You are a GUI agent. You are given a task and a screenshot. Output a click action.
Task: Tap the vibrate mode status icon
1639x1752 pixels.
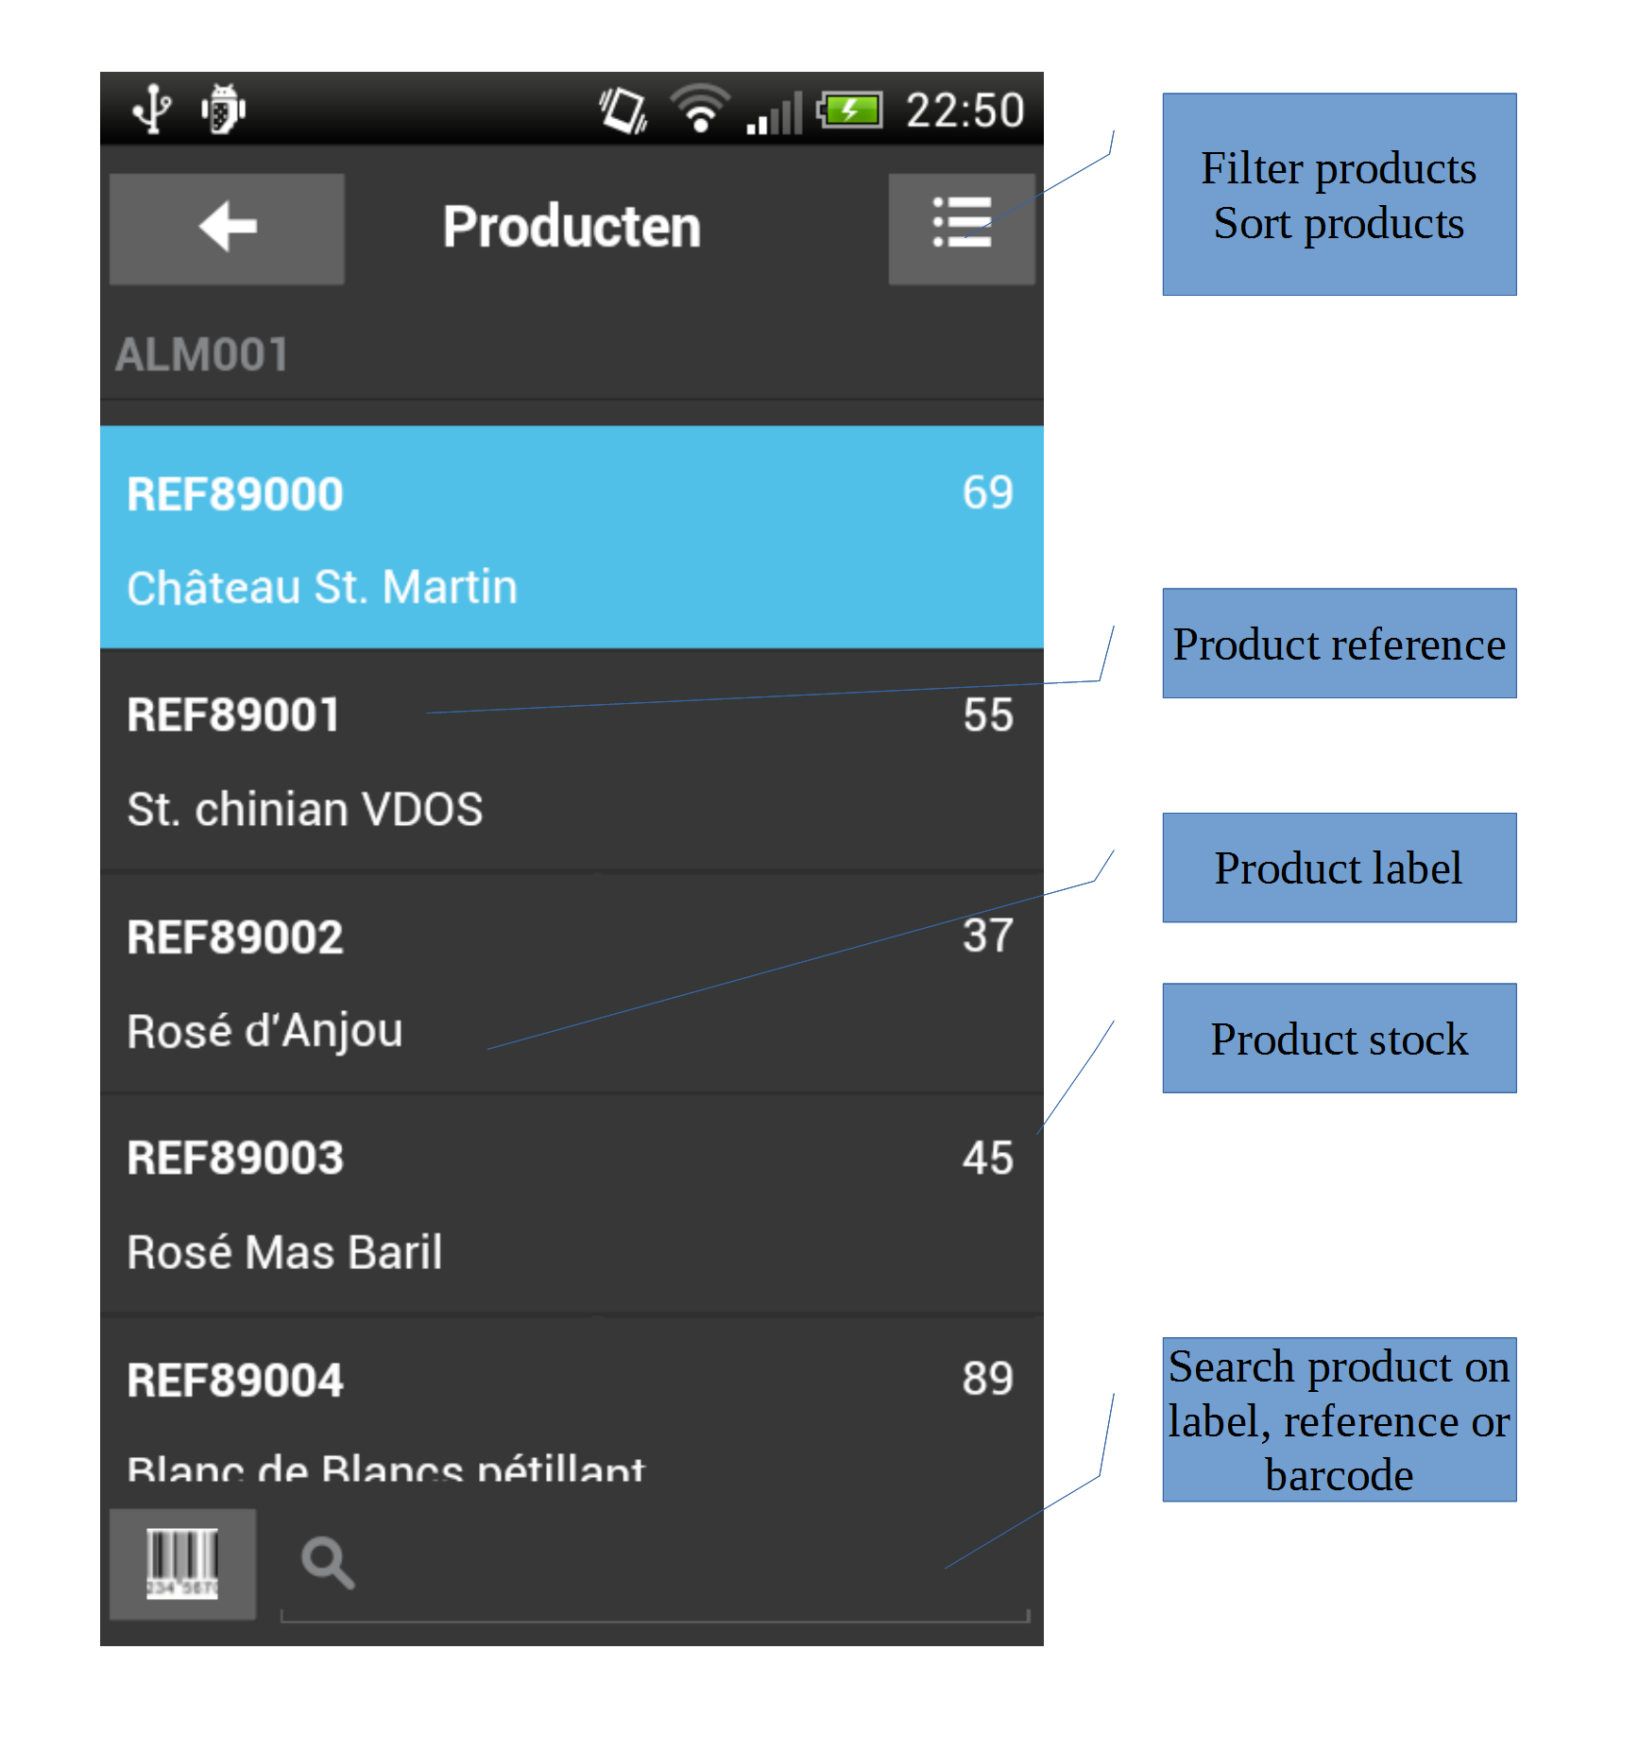coord(623,110)
